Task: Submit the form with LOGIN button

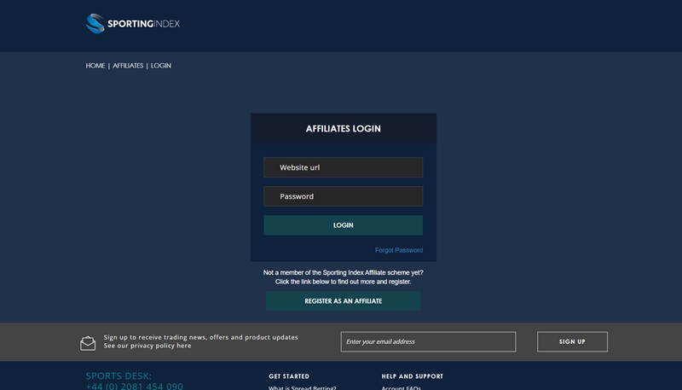Action: click(x=344, y=225)
